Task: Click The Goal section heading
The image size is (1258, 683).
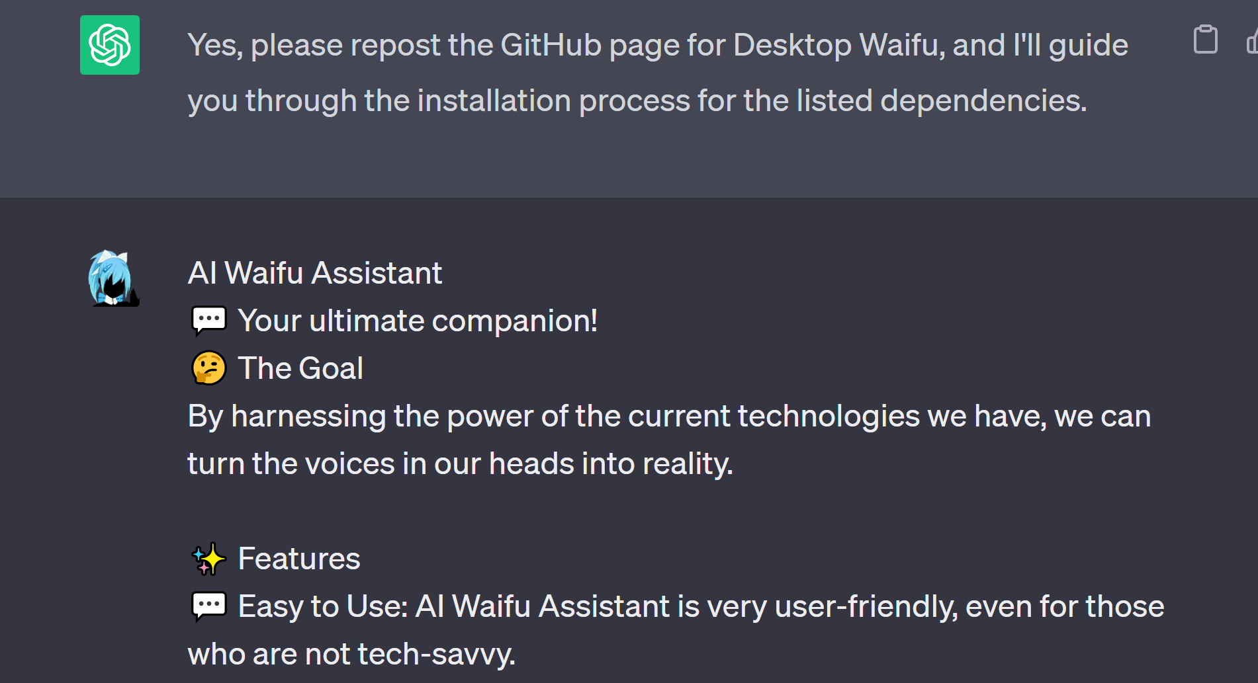Action: 301,368
